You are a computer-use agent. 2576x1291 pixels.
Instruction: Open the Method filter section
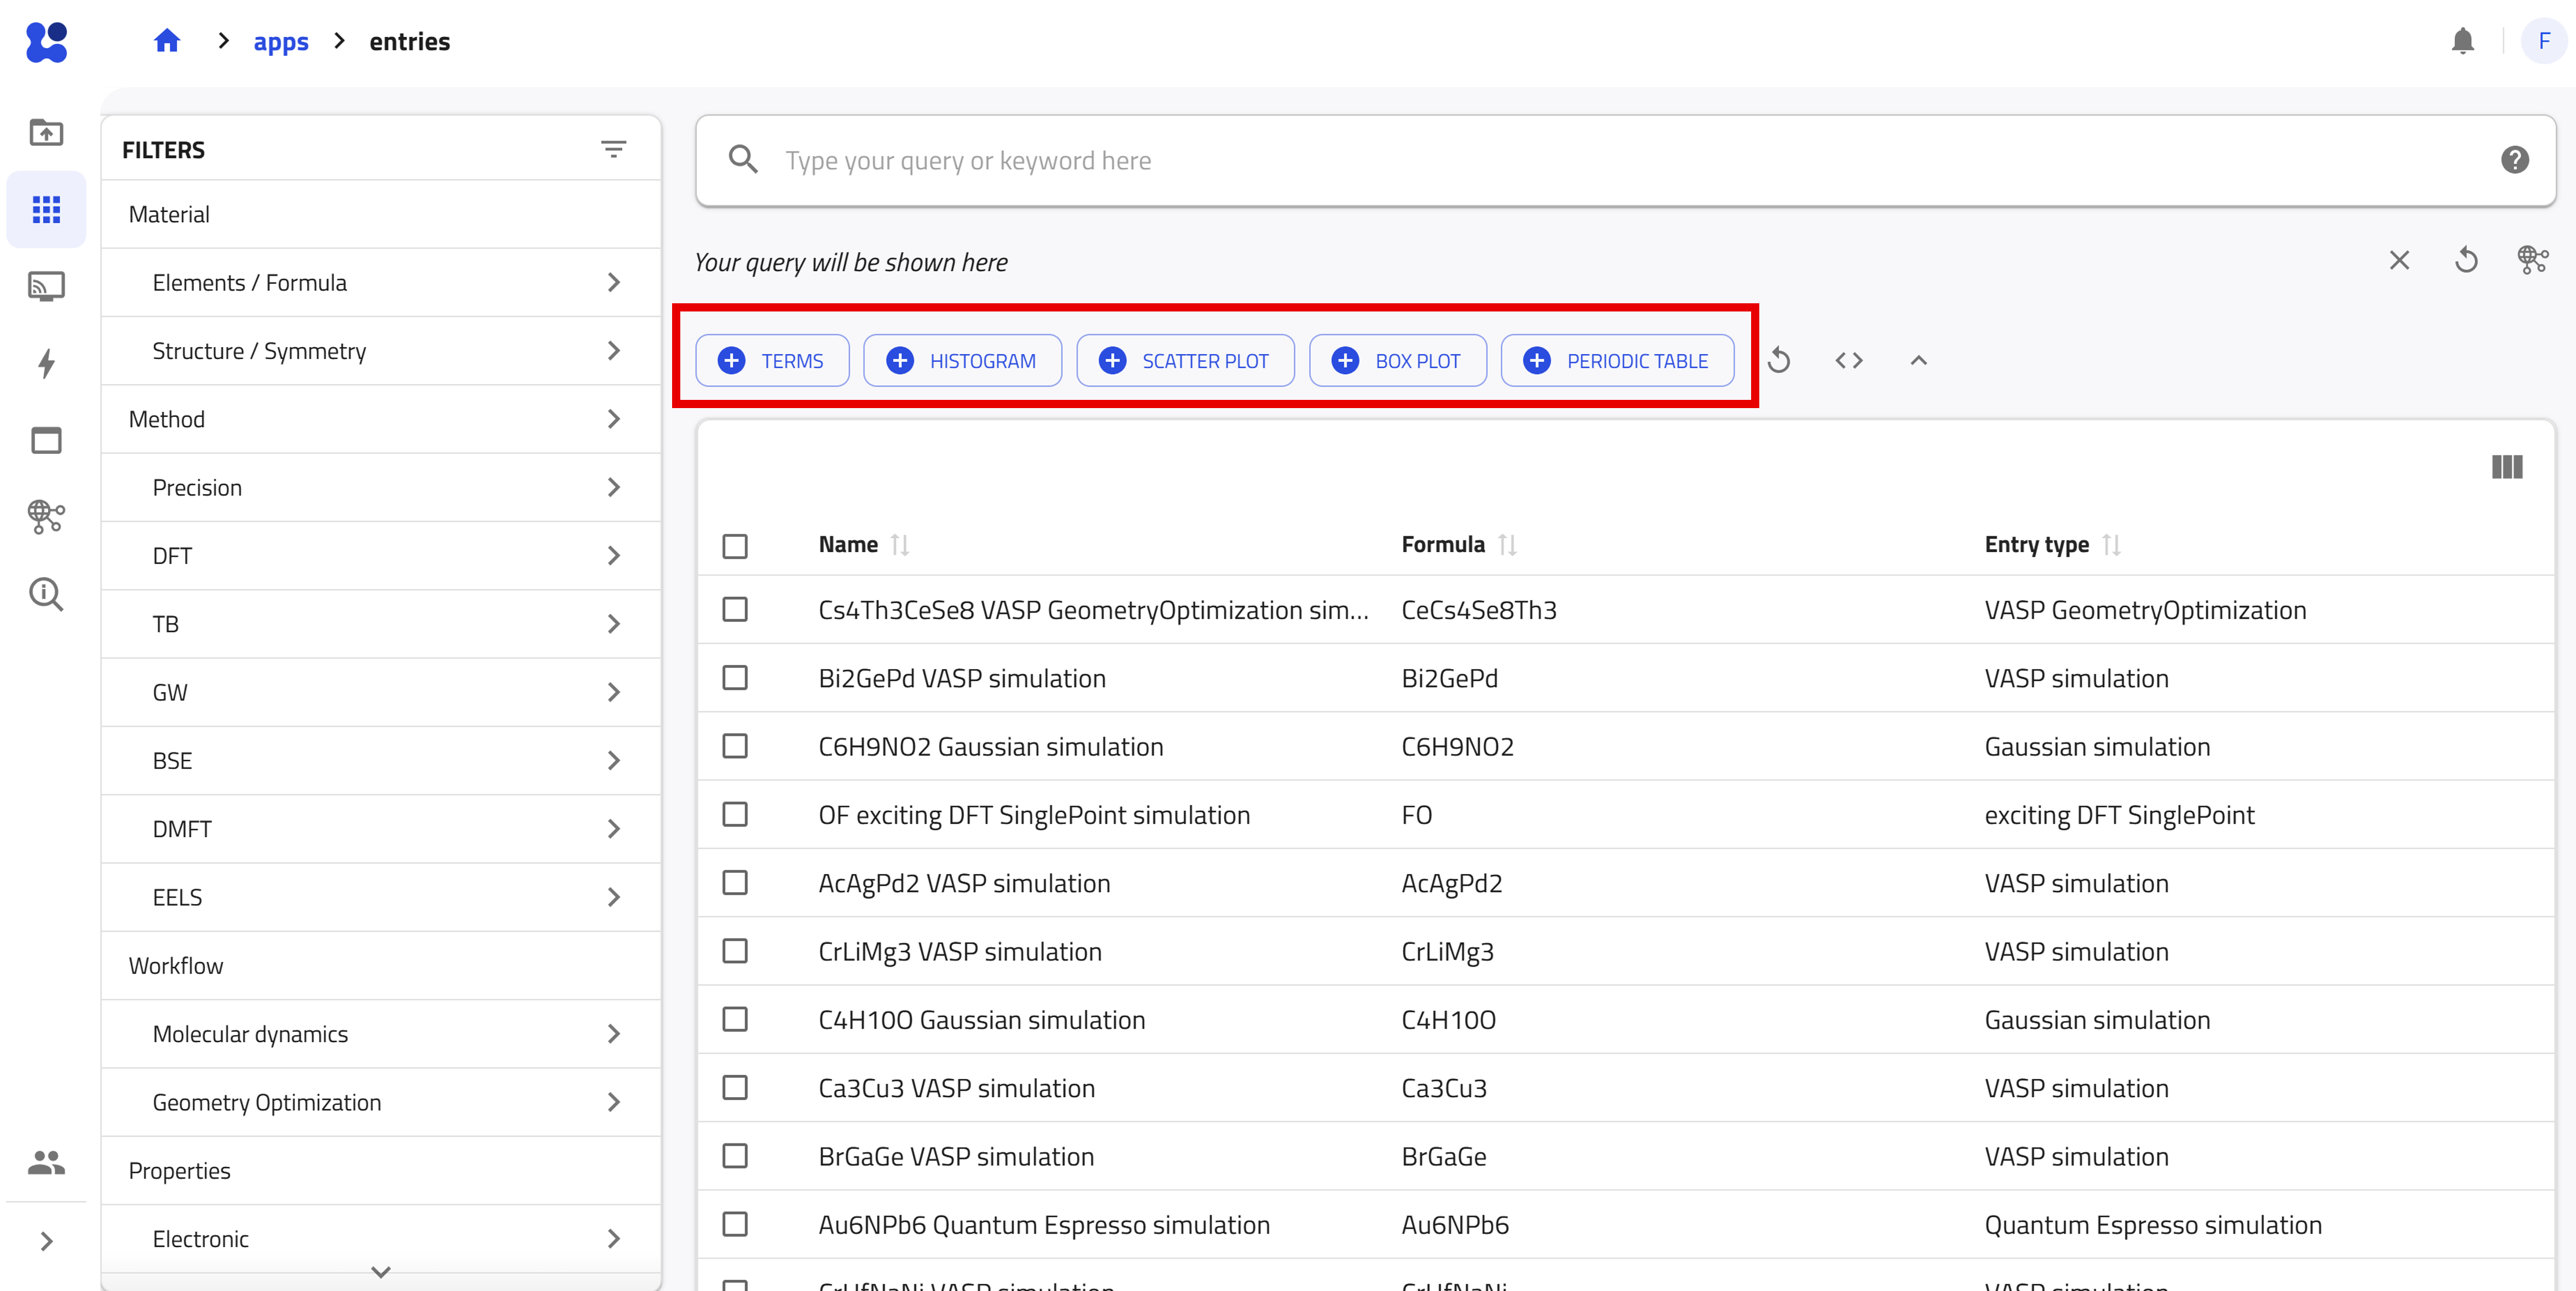381,419
